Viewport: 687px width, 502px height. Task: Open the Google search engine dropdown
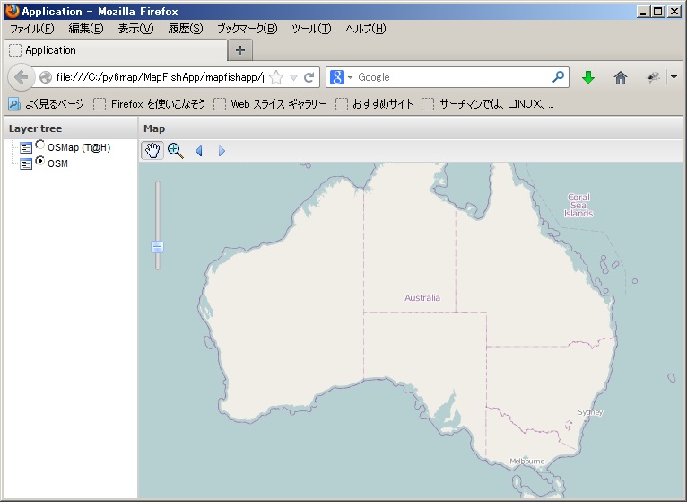click(x=341, y=77)
